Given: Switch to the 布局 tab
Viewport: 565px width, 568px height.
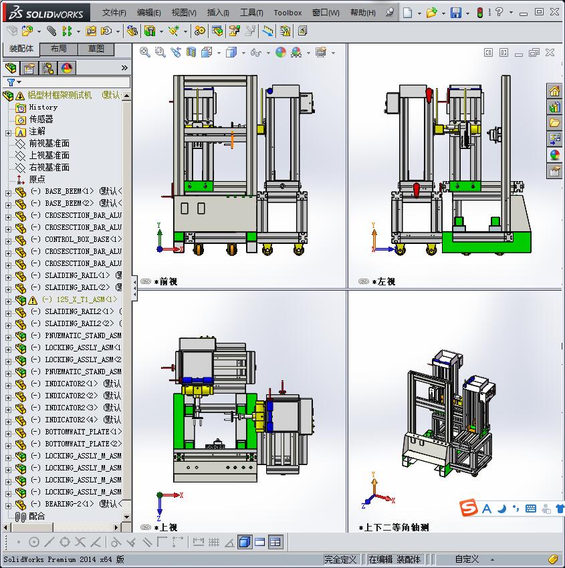Looking at the screenshot, I should tap(58, 49).
